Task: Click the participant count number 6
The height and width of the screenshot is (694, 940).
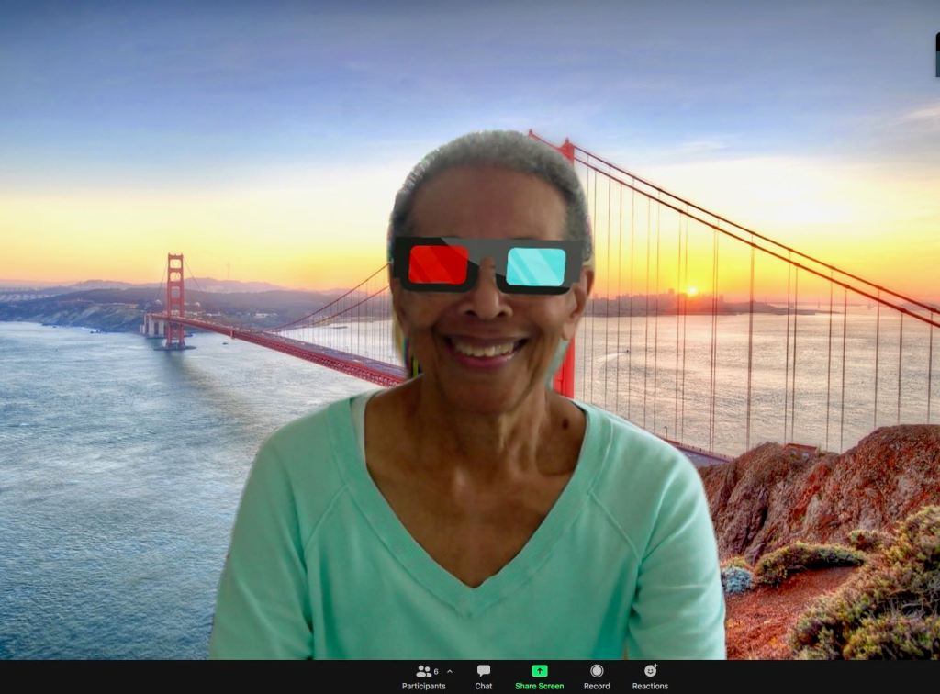Action: (x=436, y=671)
